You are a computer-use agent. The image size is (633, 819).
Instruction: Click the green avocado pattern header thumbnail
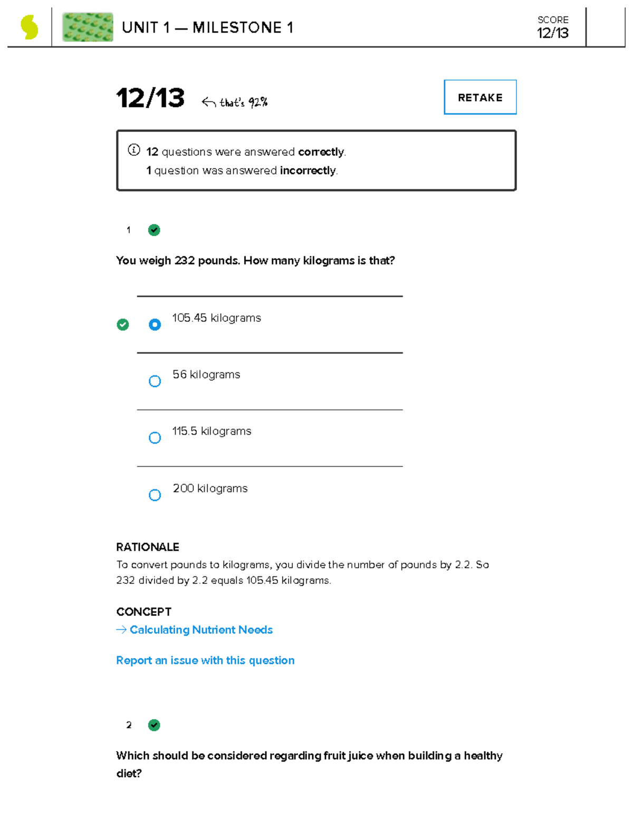click(x=88, y=27)
